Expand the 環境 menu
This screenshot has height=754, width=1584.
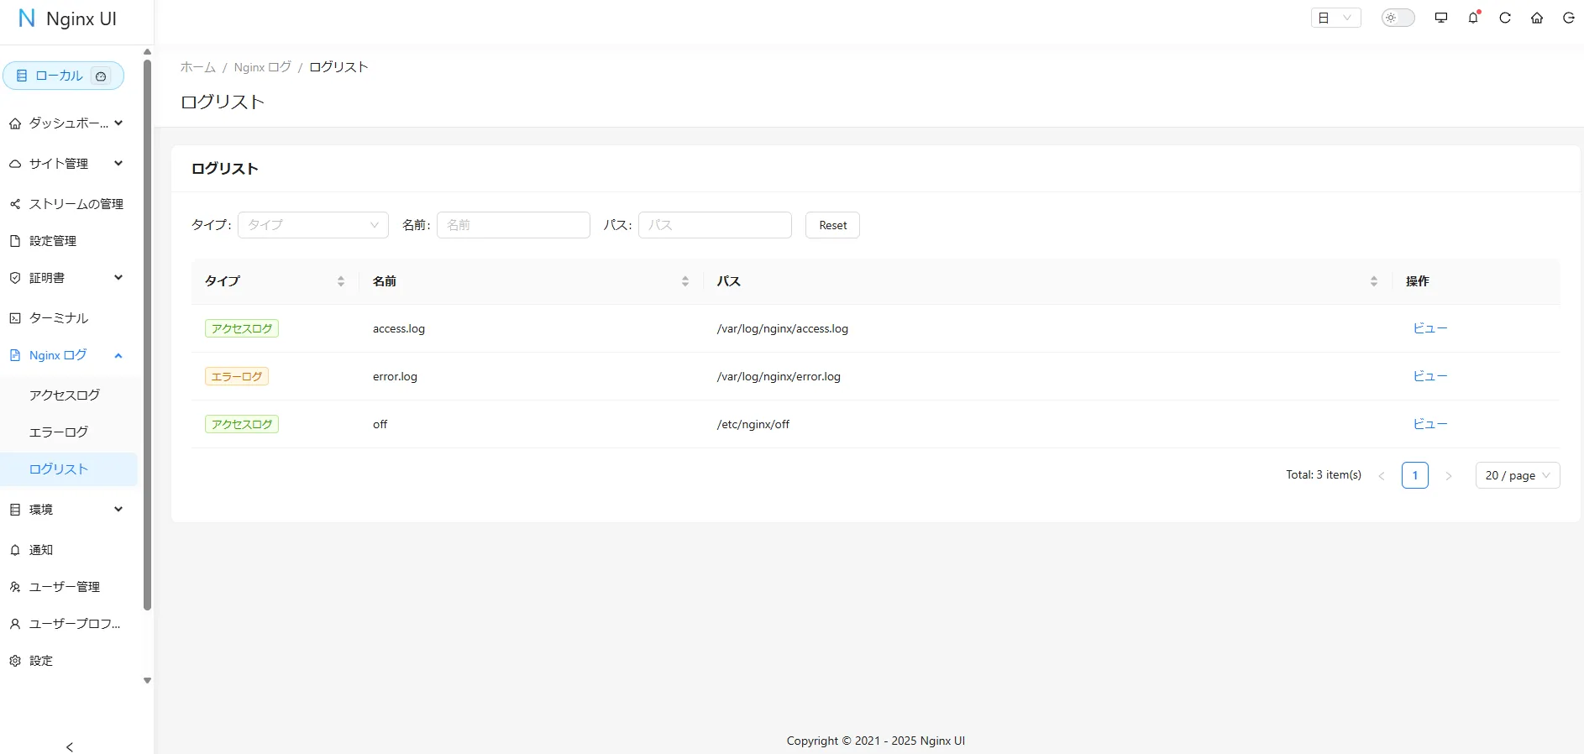coord(69,510)
